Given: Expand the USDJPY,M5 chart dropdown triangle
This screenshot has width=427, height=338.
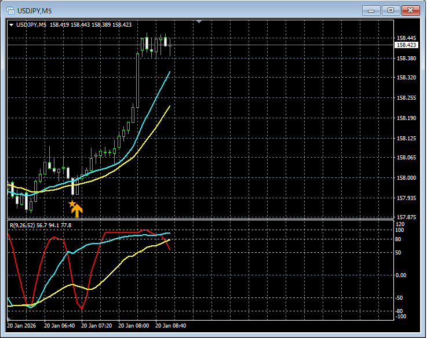Looking at the screenshot, I should (11, 25).
